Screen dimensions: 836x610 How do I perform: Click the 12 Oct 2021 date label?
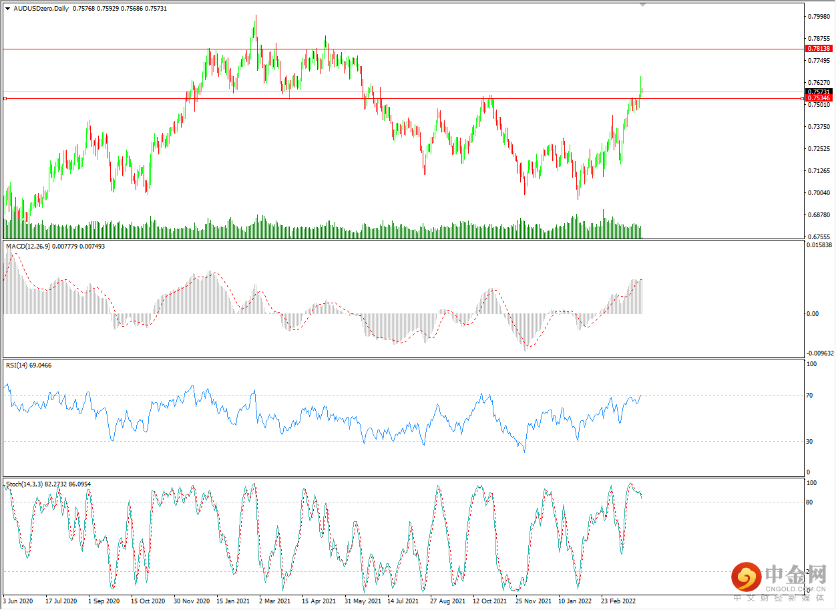[490, 601]
